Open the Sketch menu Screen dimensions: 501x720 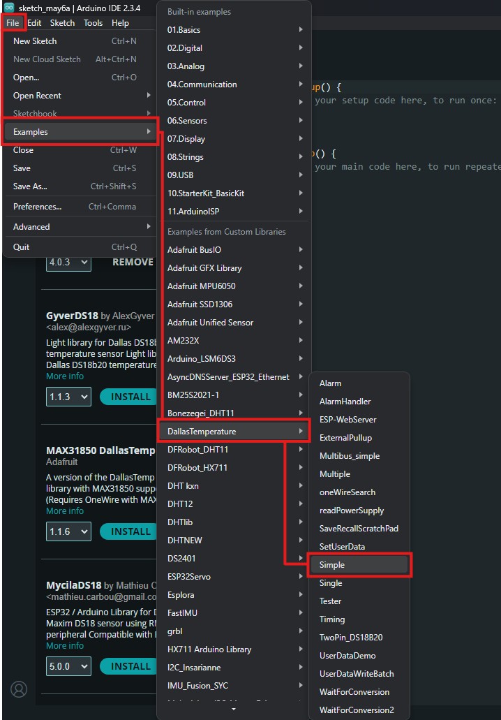[62, 23]
